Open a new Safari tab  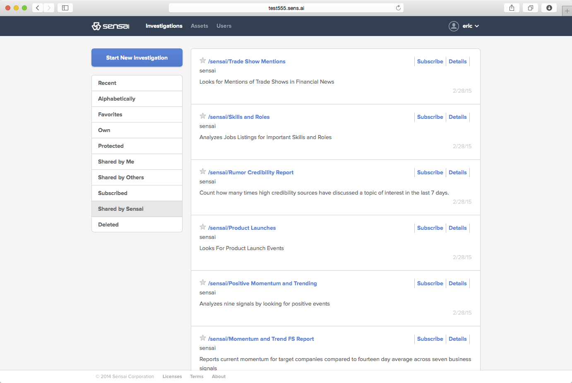pos(567,11)
